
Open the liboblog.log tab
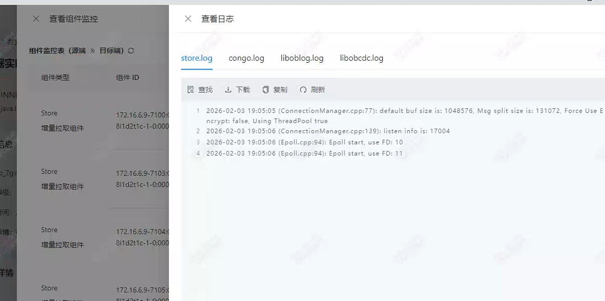point(302,58)
